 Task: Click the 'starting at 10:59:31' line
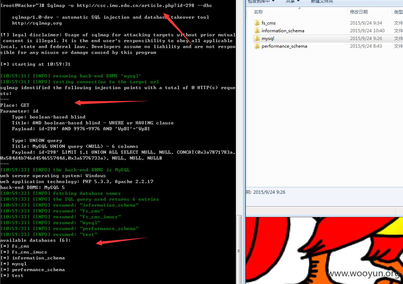point(35,64)
